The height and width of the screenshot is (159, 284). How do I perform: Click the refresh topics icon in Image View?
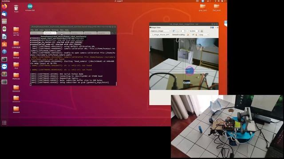point(174,31)
